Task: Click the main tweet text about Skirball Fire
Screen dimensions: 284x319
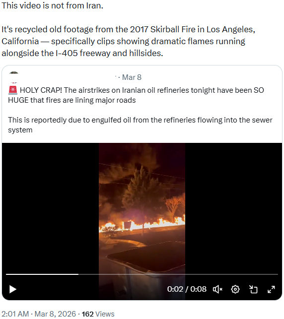Action: point(128,41)
